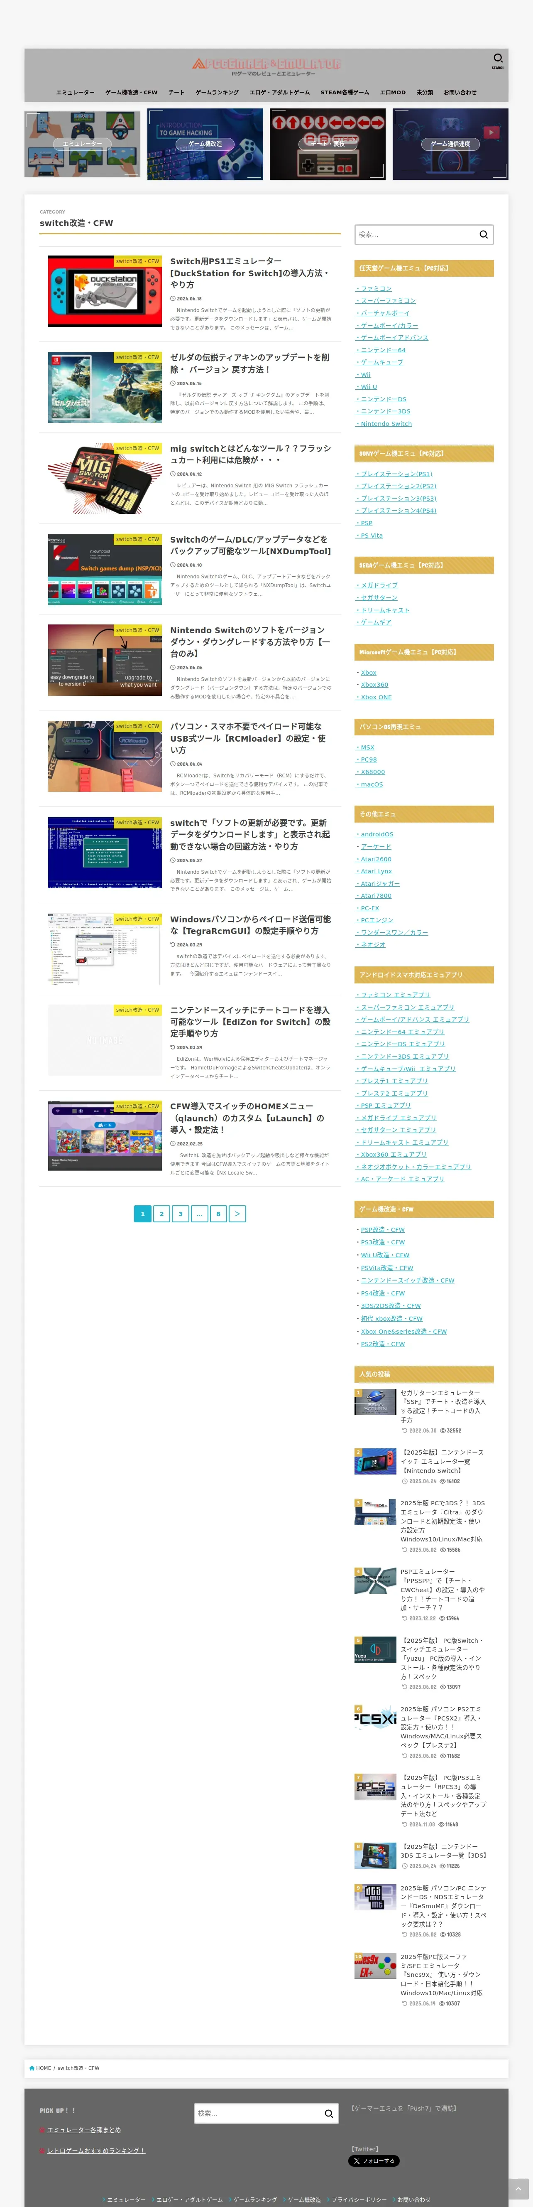Image resolution: width=533 pixels, height=2207 pixels.
Task: Open the ゲーム機改造 banner image
Action: [205, 144]
